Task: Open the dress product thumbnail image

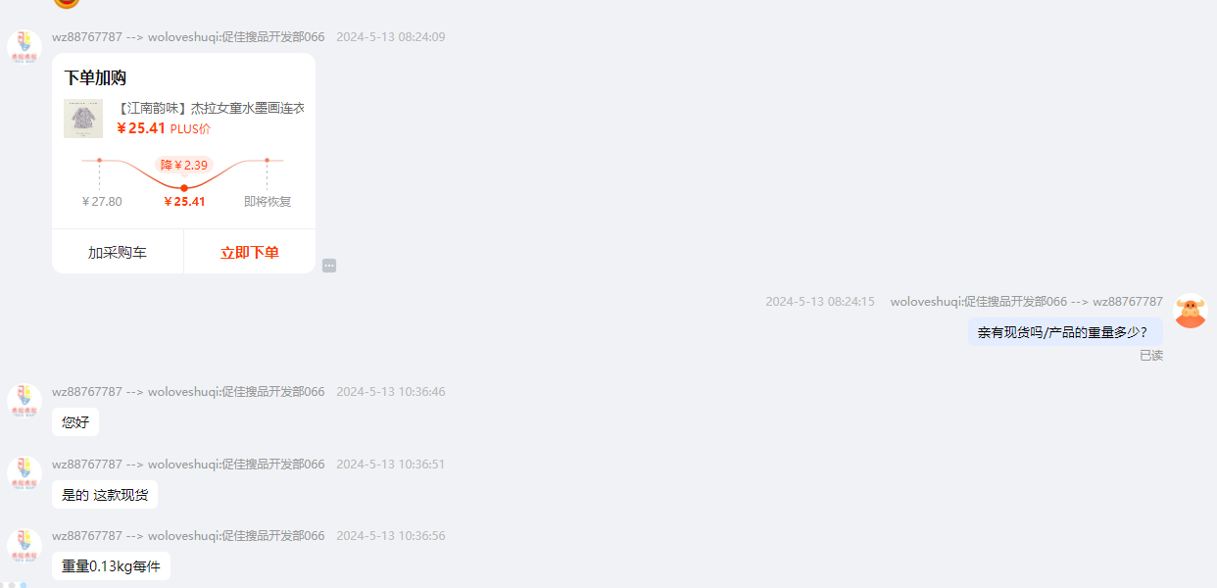Action: pyautogui.click(x=83, y=119)
